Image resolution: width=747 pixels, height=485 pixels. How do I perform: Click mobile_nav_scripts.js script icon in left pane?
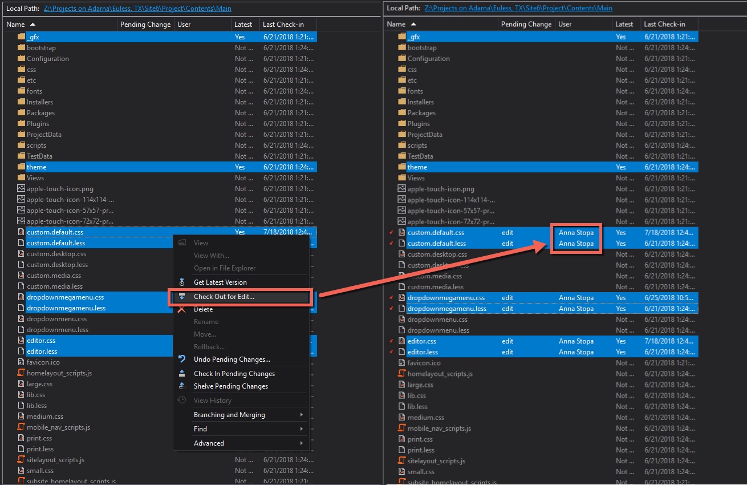click(x=21, y=427)
